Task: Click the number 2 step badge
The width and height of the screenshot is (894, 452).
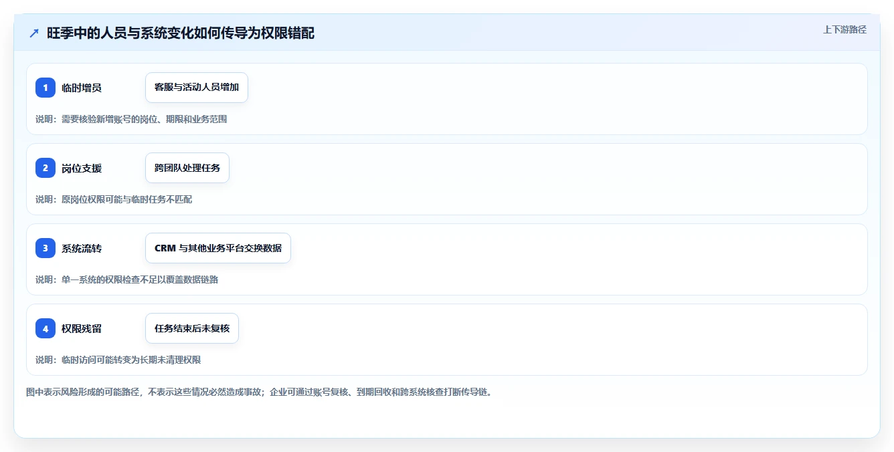Action: (x=46, y=168)
